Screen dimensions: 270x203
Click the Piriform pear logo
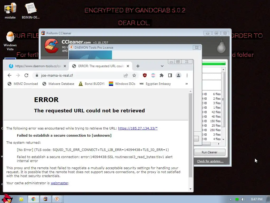pos(221,46)
